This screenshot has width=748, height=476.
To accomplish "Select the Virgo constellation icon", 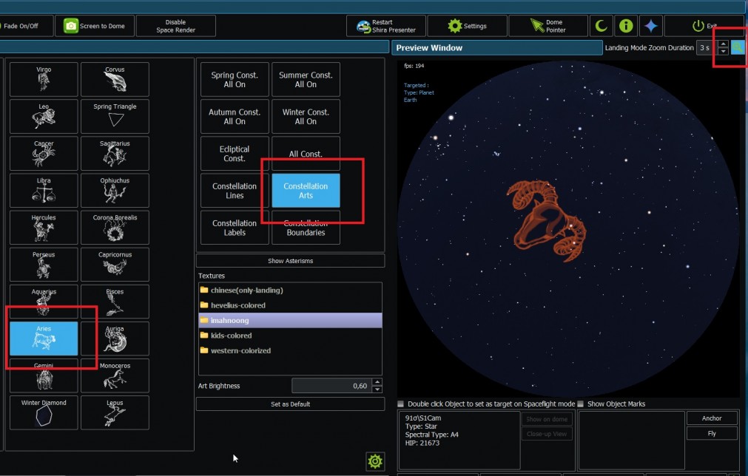I will (44, 79).
